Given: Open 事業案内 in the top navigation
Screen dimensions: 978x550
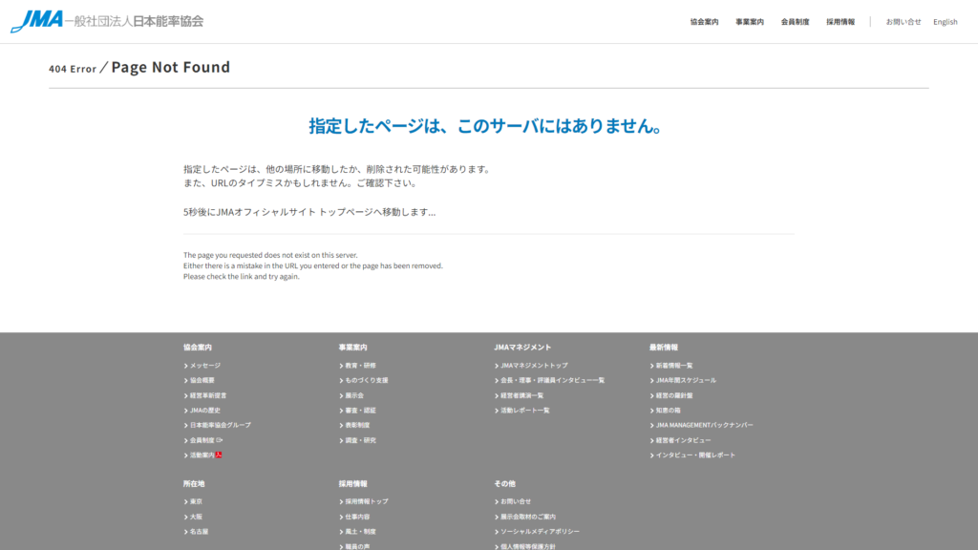Looking at the screenshot, I should tap(750, 22).
